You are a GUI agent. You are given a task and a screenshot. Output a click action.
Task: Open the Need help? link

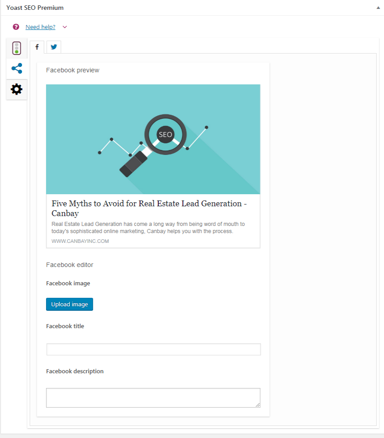pos(41,27)
